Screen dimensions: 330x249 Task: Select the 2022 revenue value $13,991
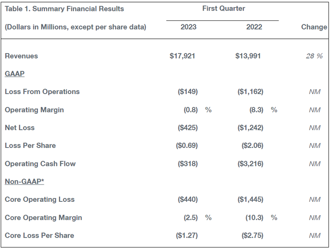pyautogui.click(x=248, y=56)
